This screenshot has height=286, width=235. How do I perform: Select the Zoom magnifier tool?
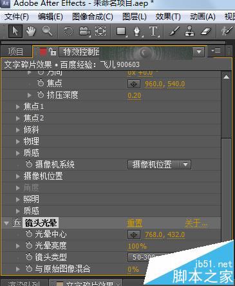pos(47,31)
